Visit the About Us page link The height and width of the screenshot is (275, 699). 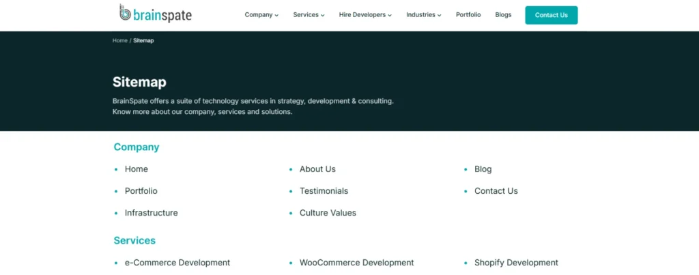(x=317, y=169)
